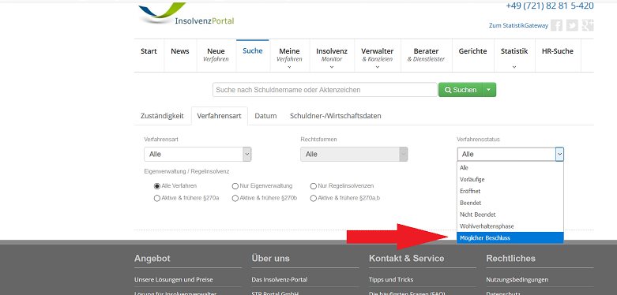Open the Verfahrensart dropdown

click(x=198, y=155)
